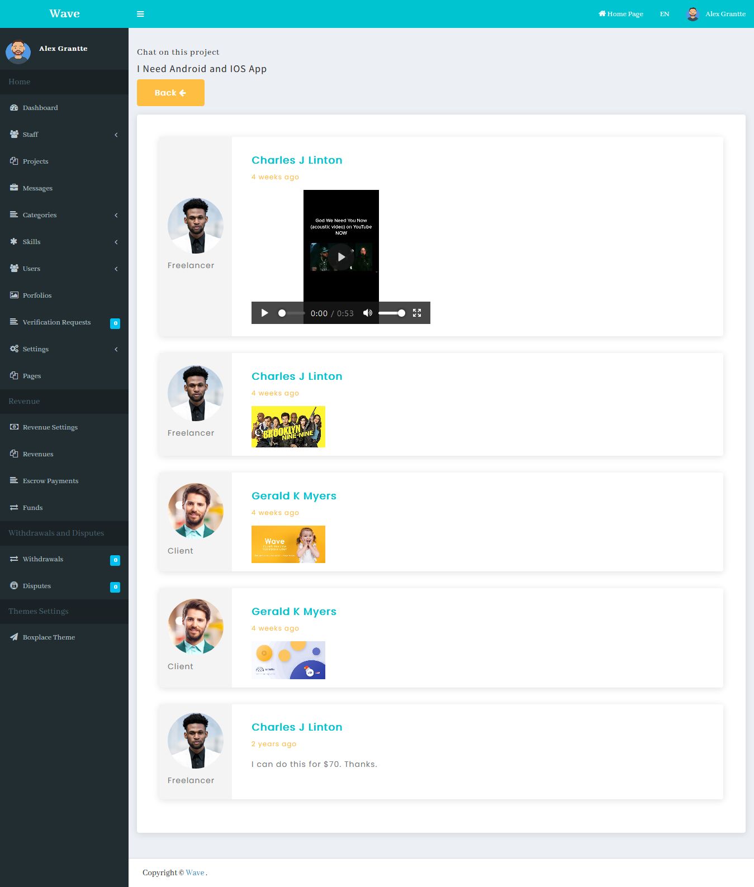
Task: Click the Verification Requests list icon
Action: pyautogui.click(x=14, y=322)
